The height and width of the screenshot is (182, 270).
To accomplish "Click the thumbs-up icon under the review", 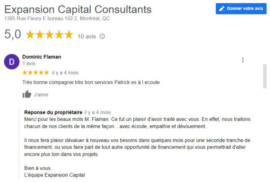I will (27, 94).
